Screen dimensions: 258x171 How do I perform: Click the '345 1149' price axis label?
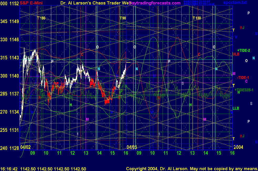pos(9,21)
